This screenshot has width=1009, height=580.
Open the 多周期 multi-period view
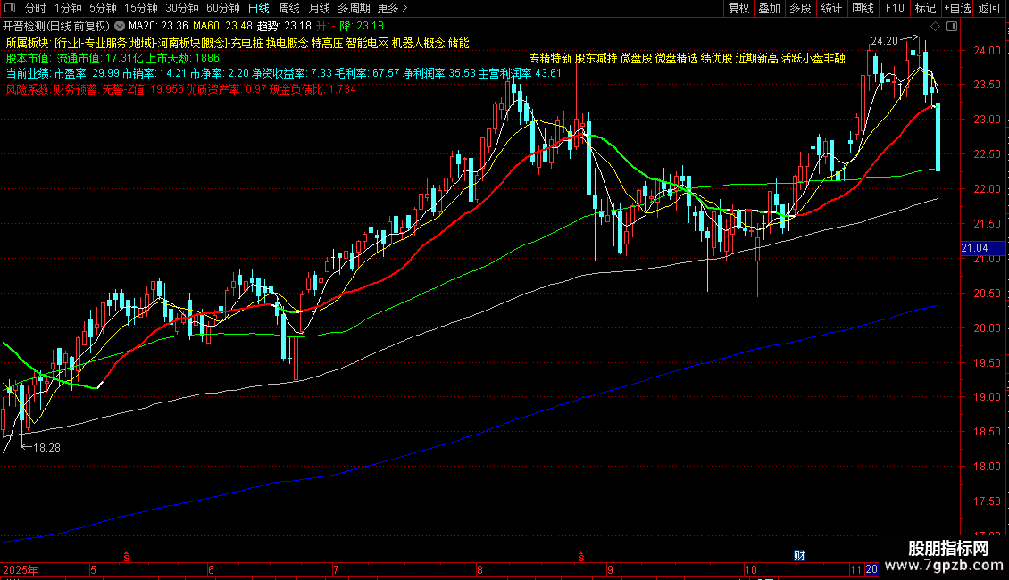pos(354,8)
